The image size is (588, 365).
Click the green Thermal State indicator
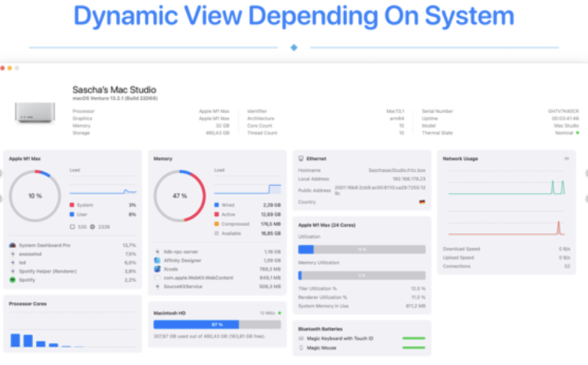[x=578, y=133]
